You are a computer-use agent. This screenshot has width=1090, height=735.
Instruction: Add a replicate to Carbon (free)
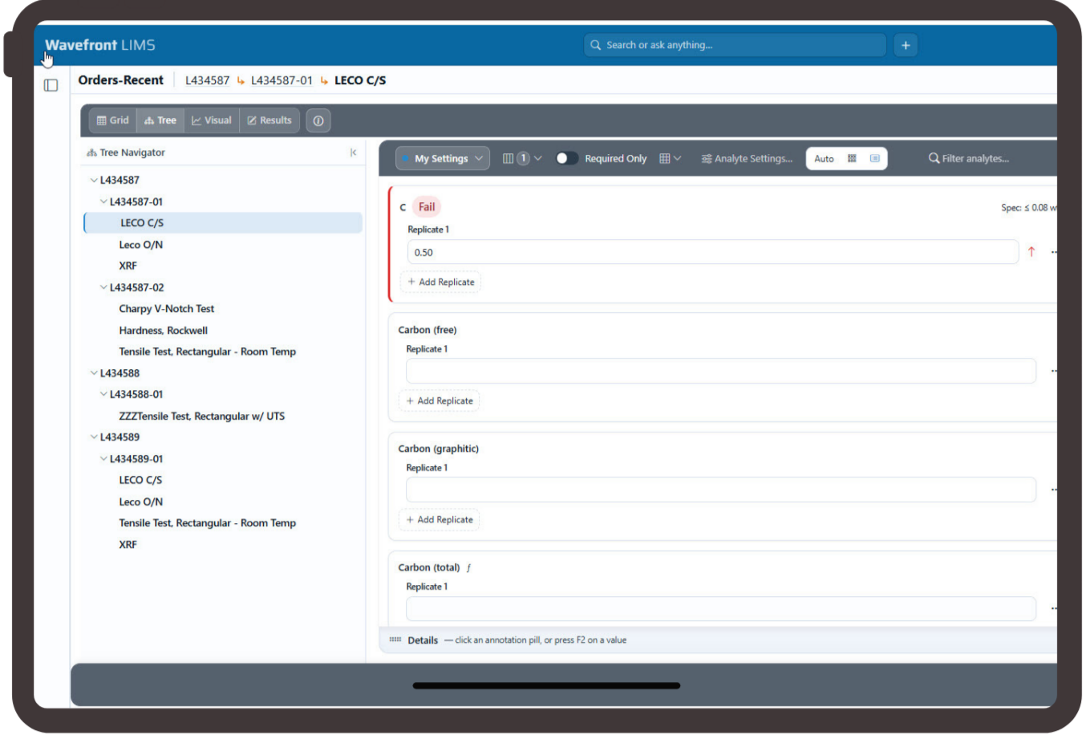click(x=439, y=400)
